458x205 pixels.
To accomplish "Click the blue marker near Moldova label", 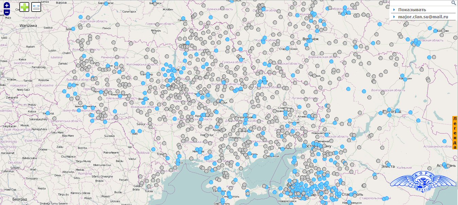I will (153, 149).
